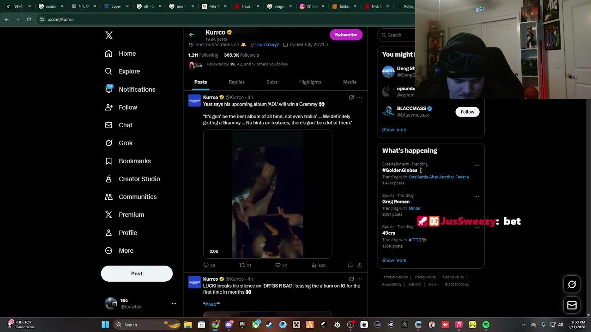The width and height of the screenshot is (591, 332).
Task: Open the 49ers trending topic
Action: coord(389,233)
